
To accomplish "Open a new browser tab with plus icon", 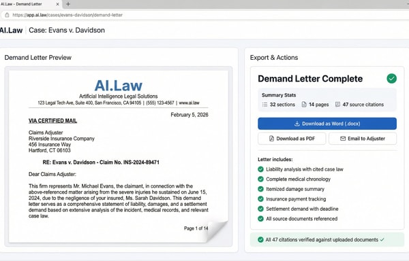I will pyautogui.click(x=68, y=4).
